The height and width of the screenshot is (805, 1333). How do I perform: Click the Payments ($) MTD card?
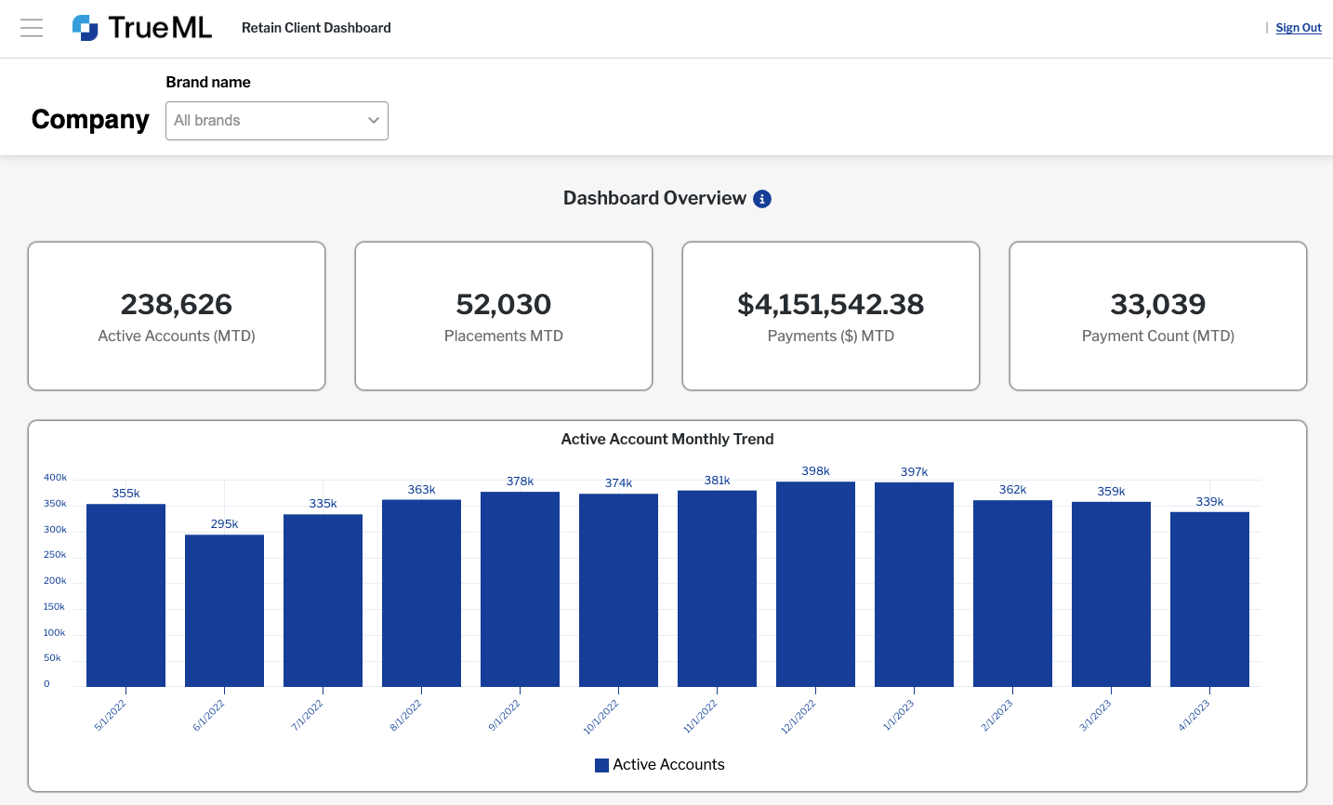(831, 316)
